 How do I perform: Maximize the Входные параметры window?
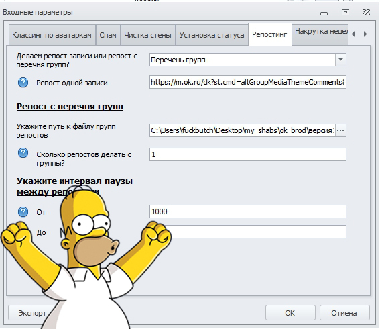click(345, 12)
